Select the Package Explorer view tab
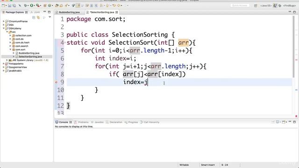 pyautogui.click(x=15, y=12)
